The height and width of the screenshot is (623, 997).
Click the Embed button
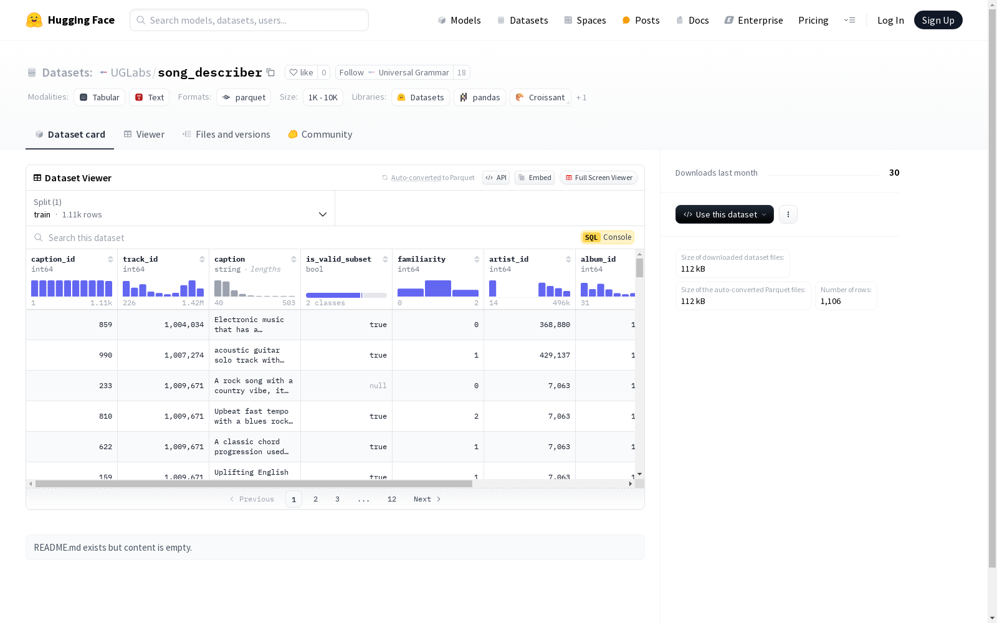click(535, 178)
